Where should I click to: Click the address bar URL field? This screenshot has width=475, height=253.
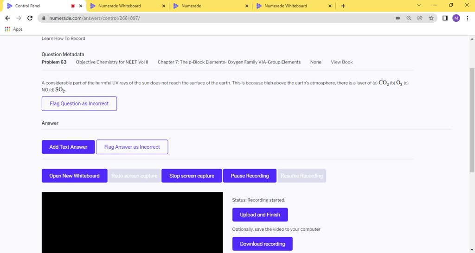pyautogui.click(x=209, y=18)
